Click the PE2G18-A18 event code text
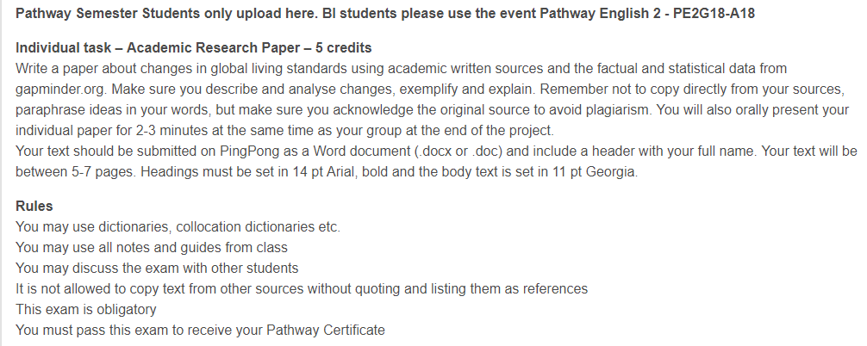Viewport: 867px width, 346px height. coord(714,13)
